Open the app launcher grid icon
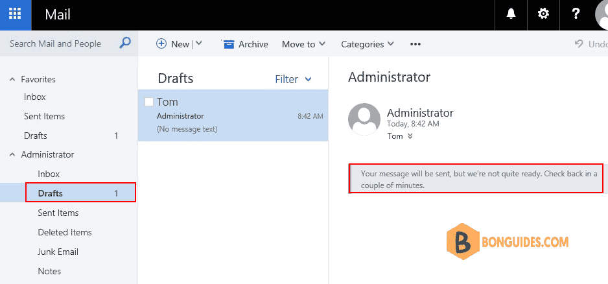The width and height of the screenshot is (608, 284). pos(15,14)
